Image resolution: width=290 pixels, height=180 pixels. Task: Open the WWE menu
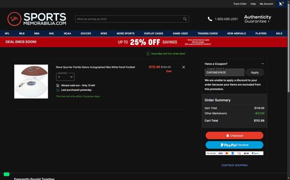pyautogui.click(x=104, y=33)
